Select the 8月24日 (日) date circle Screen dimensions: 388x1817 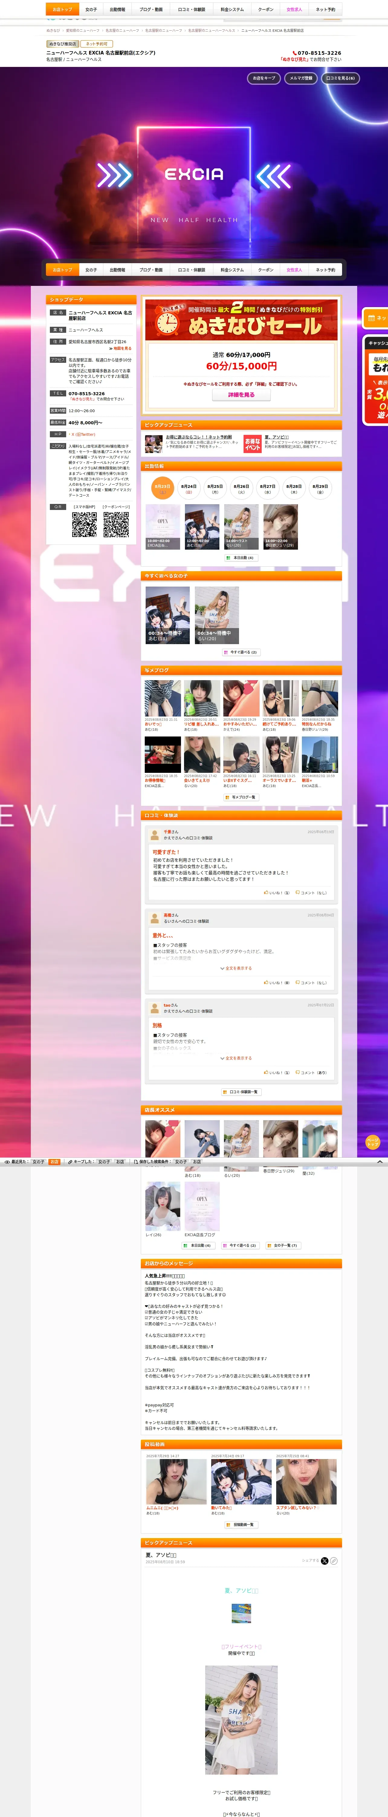coord(189,488)
